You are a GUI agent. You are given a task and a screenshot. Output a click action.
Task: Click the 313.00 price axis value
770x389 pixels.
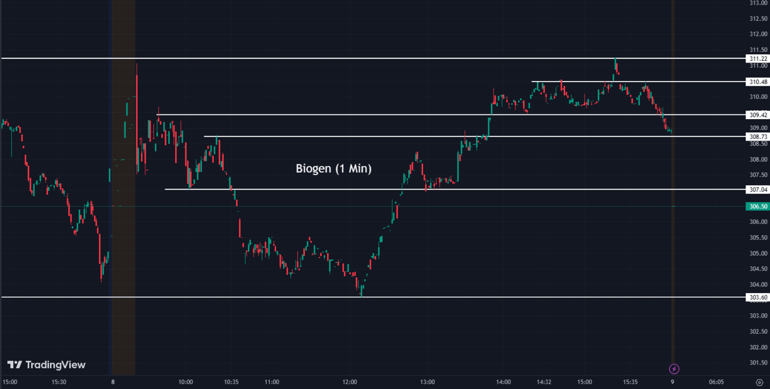757,3
